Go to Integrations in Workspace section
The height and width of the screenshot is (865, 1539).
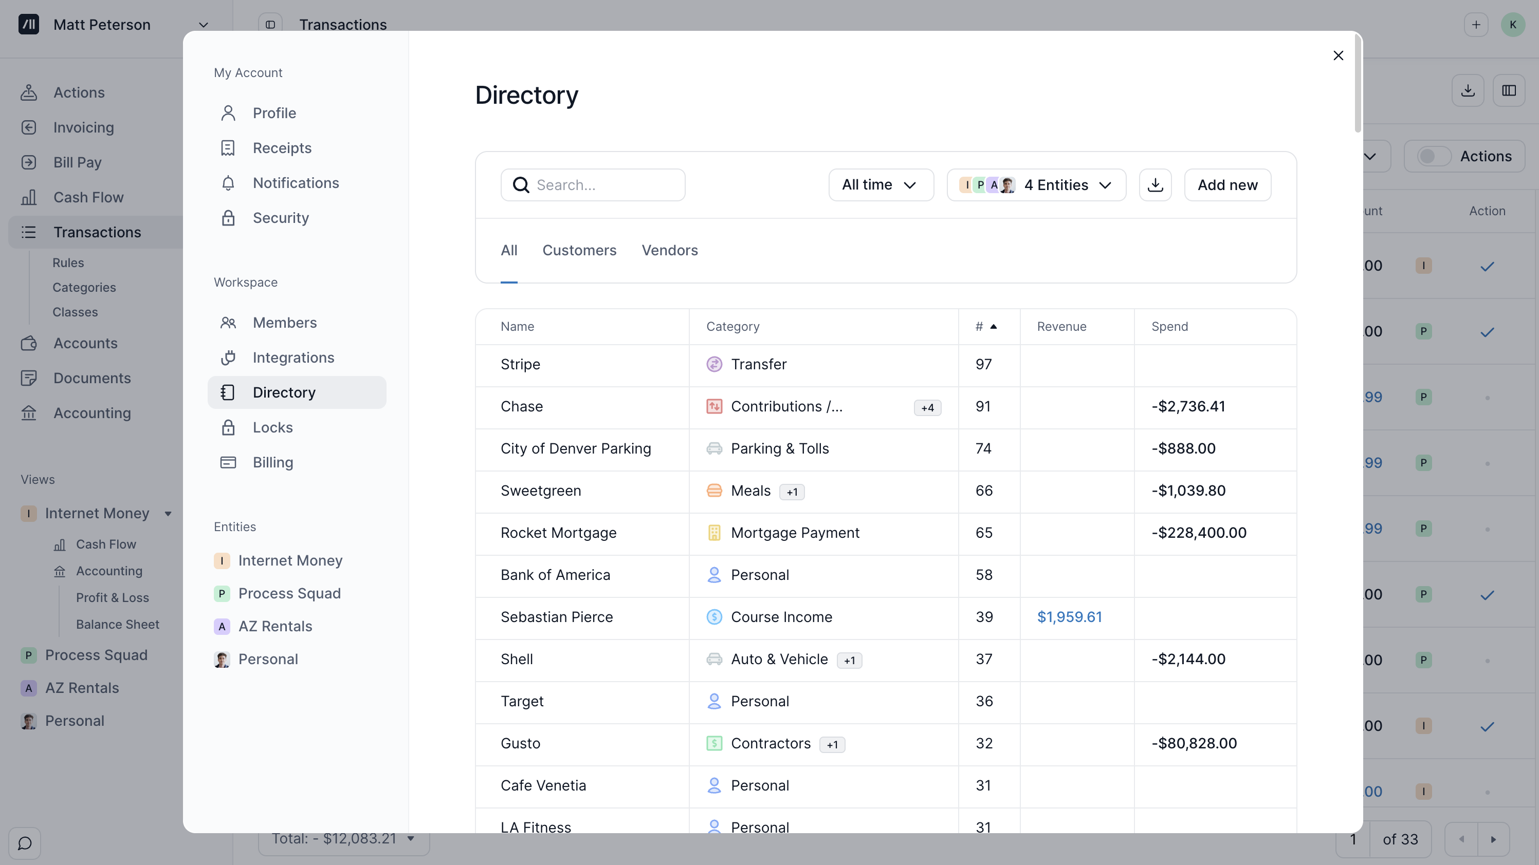pos(293,358)
